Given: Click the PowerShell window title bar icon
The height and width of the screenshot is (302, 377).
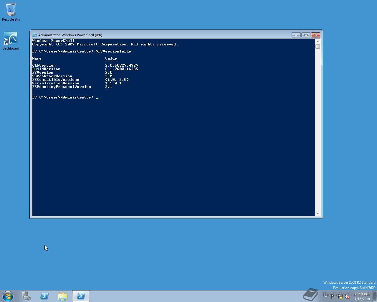Looking at the screenshot, I should click(35, 35).
